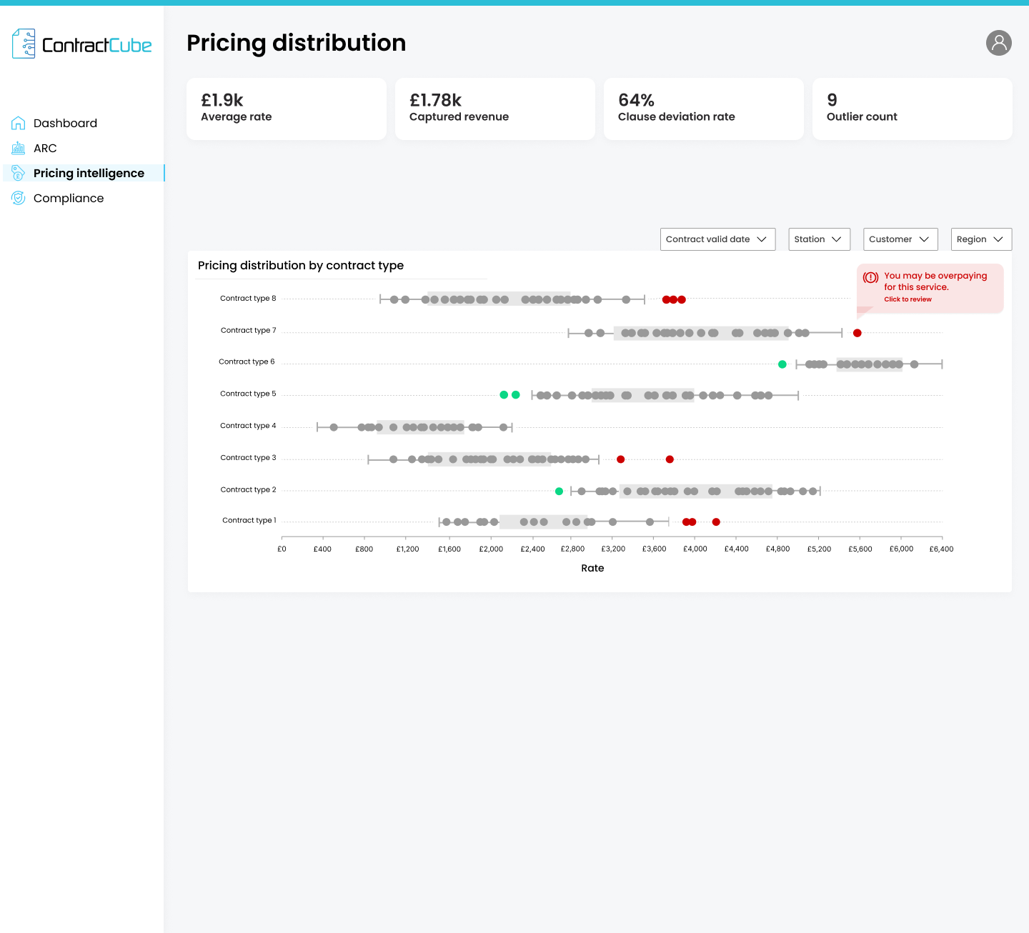
Task: Click the 'Contract type 1' row label
Action: click(249, 520)
